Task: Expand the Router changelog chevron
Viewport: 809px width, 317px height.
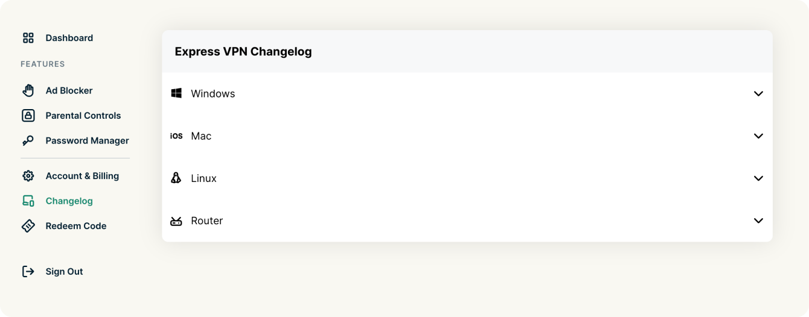Action: [x=758, y=221]
